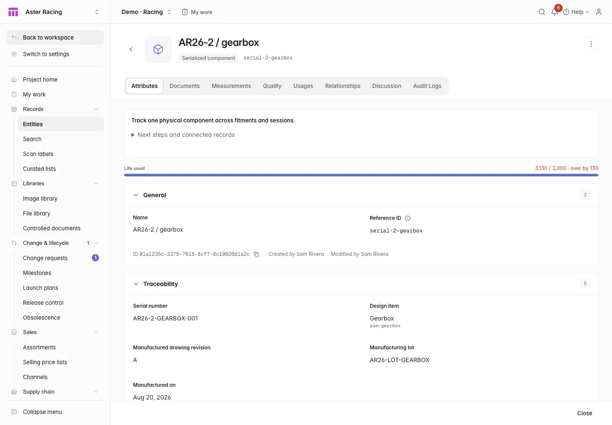Image resolution: width=612 pixels, height=425 pixels.
Task: Open the three-dot more options menu
Action: 591,44
